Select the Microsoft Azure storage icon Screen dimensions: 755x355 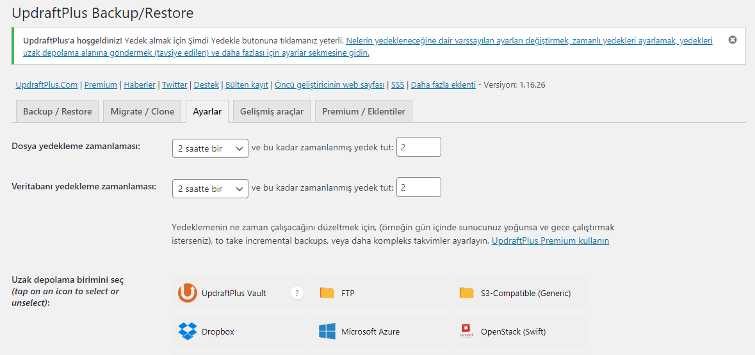(327, 331)
